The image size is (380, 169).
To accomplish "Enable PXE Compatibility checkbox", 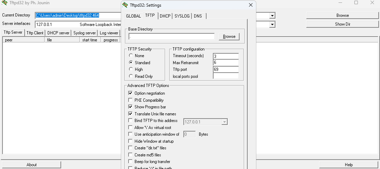I will point(131,100).
